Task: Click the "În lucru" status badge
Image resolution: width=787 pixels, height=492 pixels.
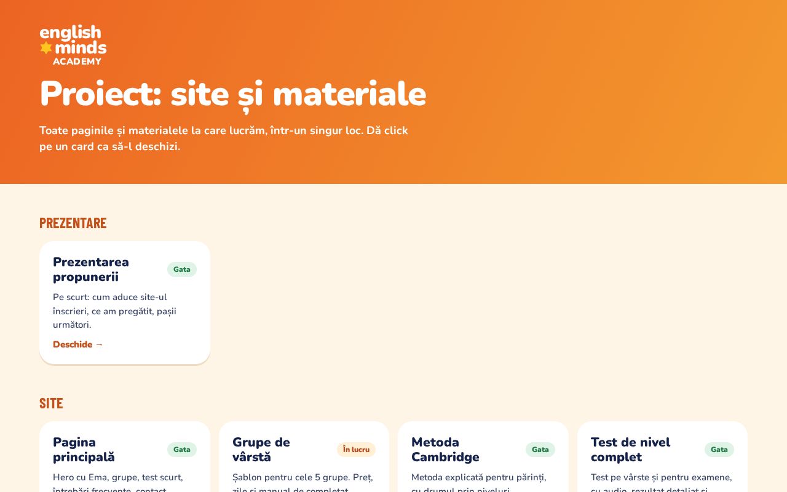Action: click(356, 450)
